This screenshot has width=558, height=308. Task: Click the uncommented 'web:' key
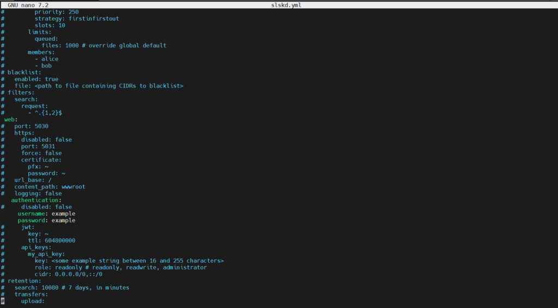pyautogui.click(x=11, y=120)
